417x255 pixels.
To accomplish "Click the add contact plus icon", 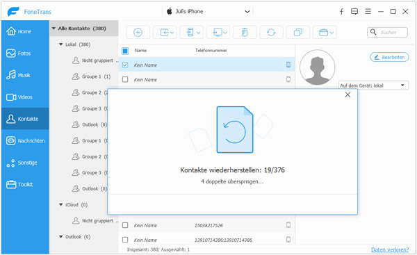I will click(x=138, y=33).
